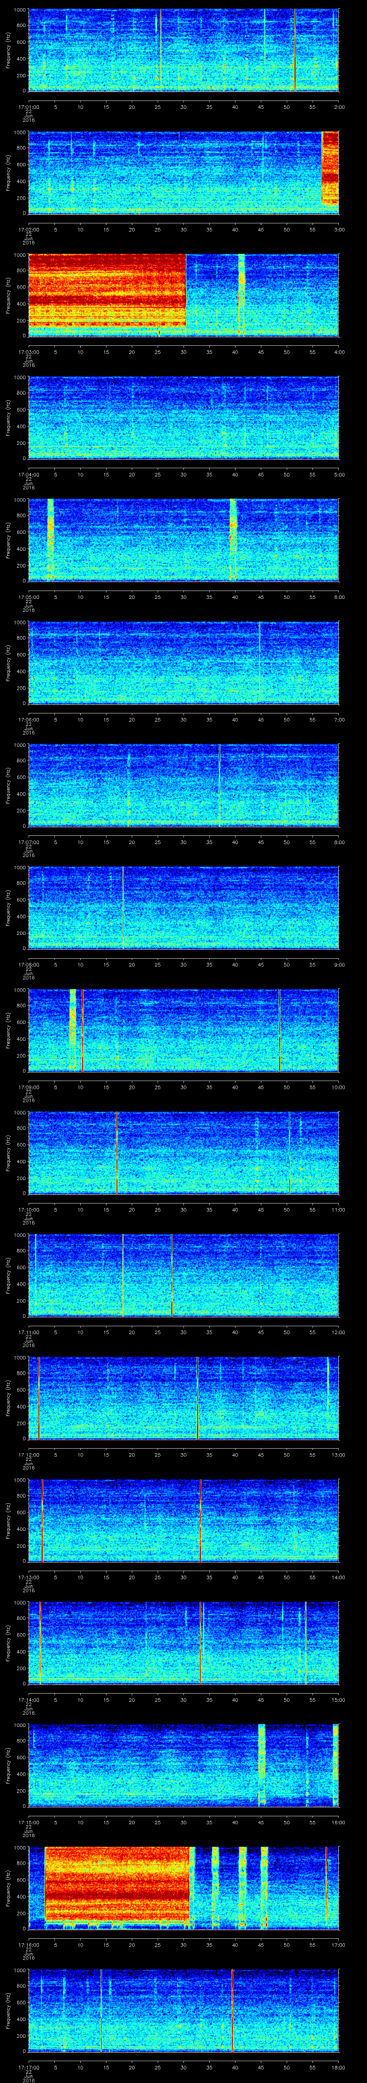Click the '17:12:00' start time label

28,1455
